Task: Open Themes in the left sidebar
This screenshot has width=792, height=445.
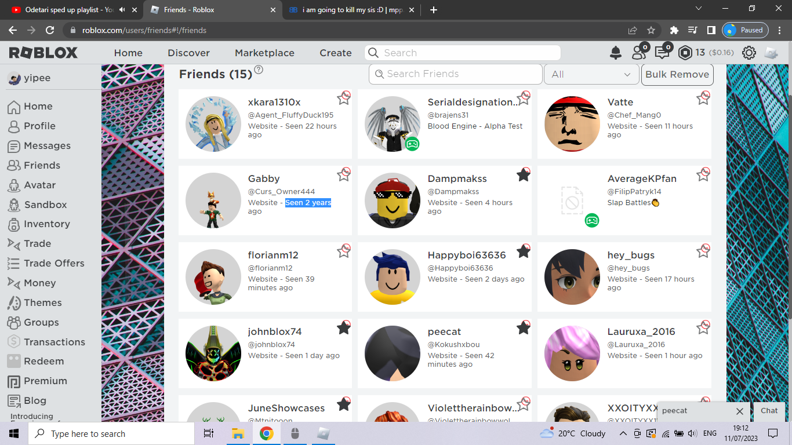Action: pyautogui.click(x=42, y=302)
